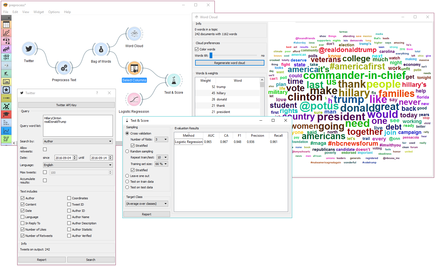Select the word row 'hillary' weight 45

(228, 93)
